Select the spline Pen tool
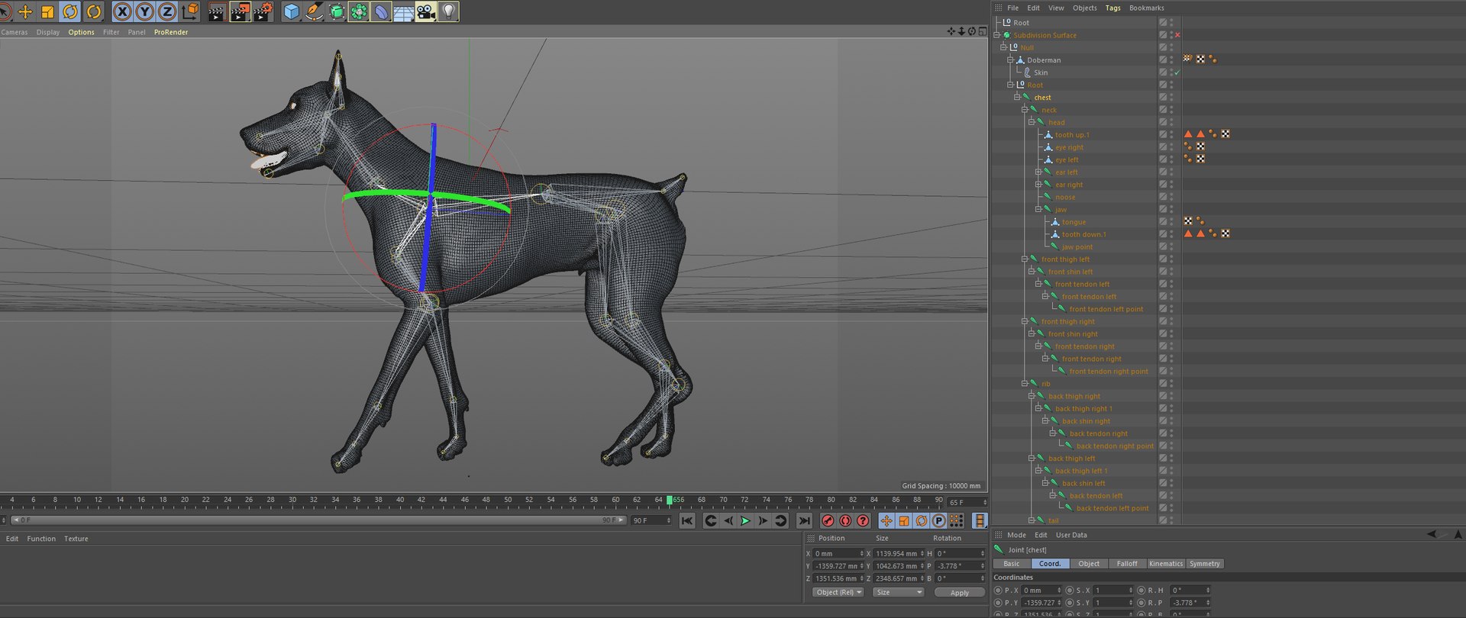The height and width of the screenshot is (618, 1466). [314, 11]
